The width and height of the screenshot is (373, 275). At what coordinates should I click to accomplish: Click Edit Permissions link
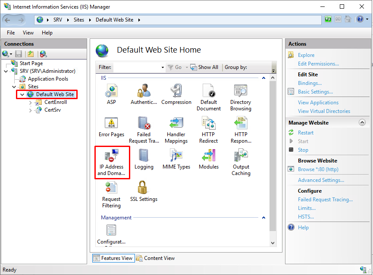318,64
